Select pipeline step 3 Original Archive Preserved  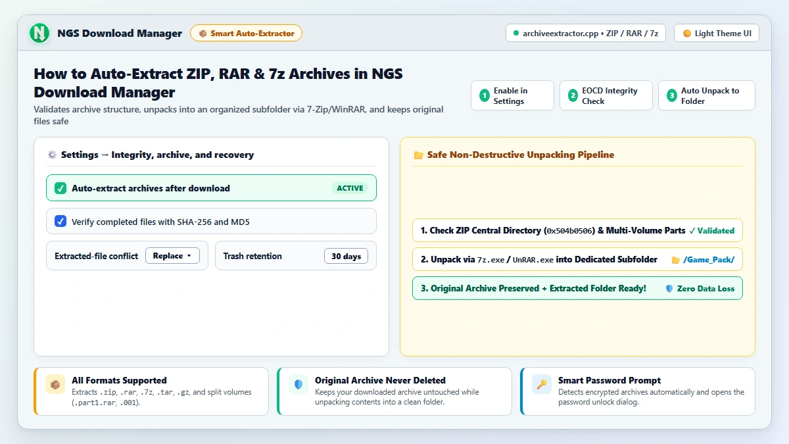(x=577, y=288)
